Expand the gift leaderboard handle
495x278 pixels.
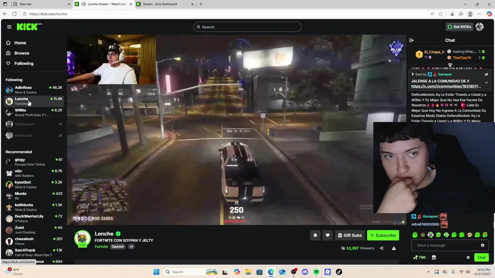click(x=450, y=65)
